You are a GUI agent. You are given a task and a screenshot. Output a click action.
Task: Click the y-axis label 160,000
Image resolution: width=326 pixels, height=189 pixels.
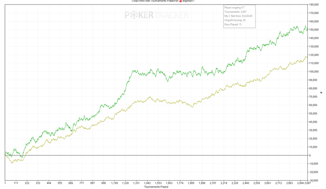pyautogui.click(x=314, y=21)
